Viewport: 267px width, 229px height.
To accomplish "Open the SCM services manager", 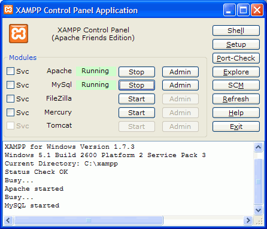I will (x=236, y=85).
